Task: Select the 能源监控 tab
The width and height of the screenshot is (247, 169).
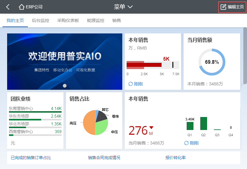Action: pos(96,21)
